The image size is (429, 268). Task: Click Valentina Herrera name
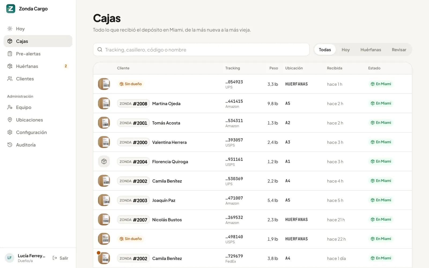tap(169, 142)
